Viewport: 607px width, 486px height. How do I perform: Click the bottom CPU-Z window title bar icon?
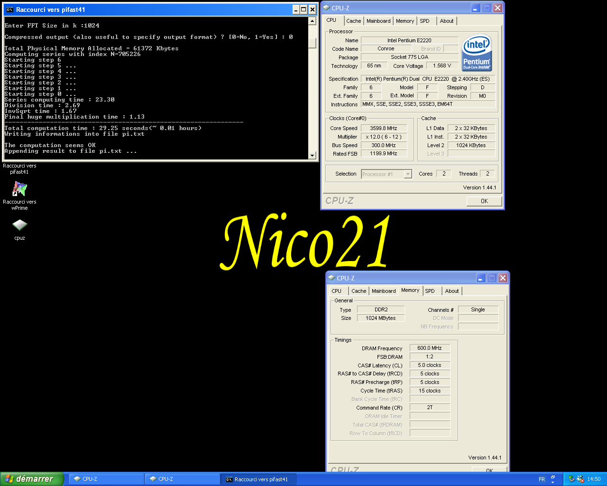[331, 278]
